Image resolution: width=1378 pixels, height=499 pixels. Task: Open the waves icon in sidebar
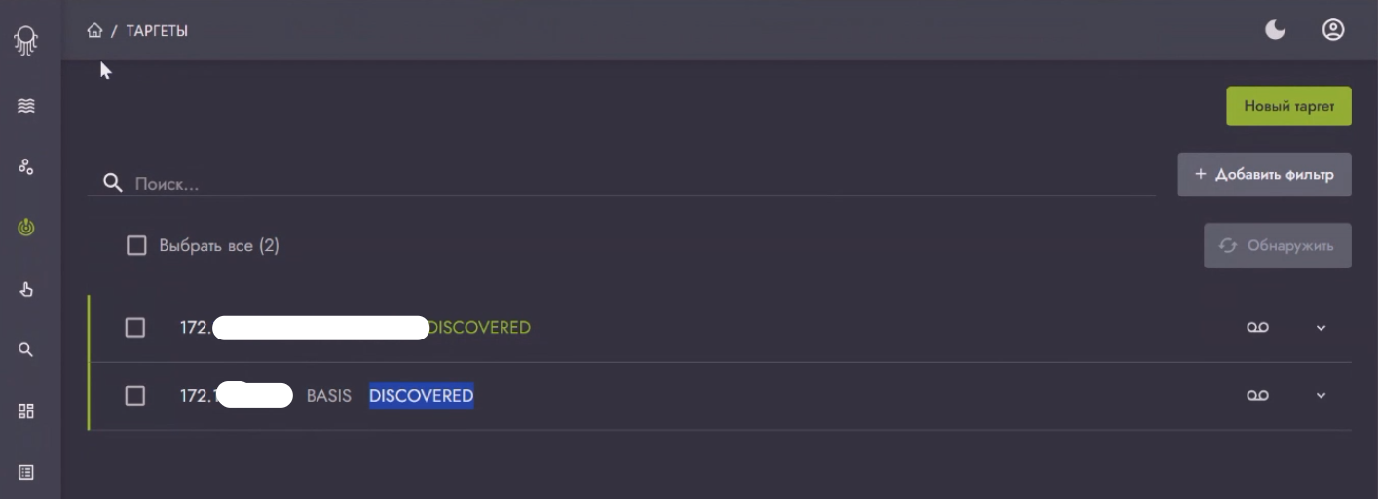point(26,106)
